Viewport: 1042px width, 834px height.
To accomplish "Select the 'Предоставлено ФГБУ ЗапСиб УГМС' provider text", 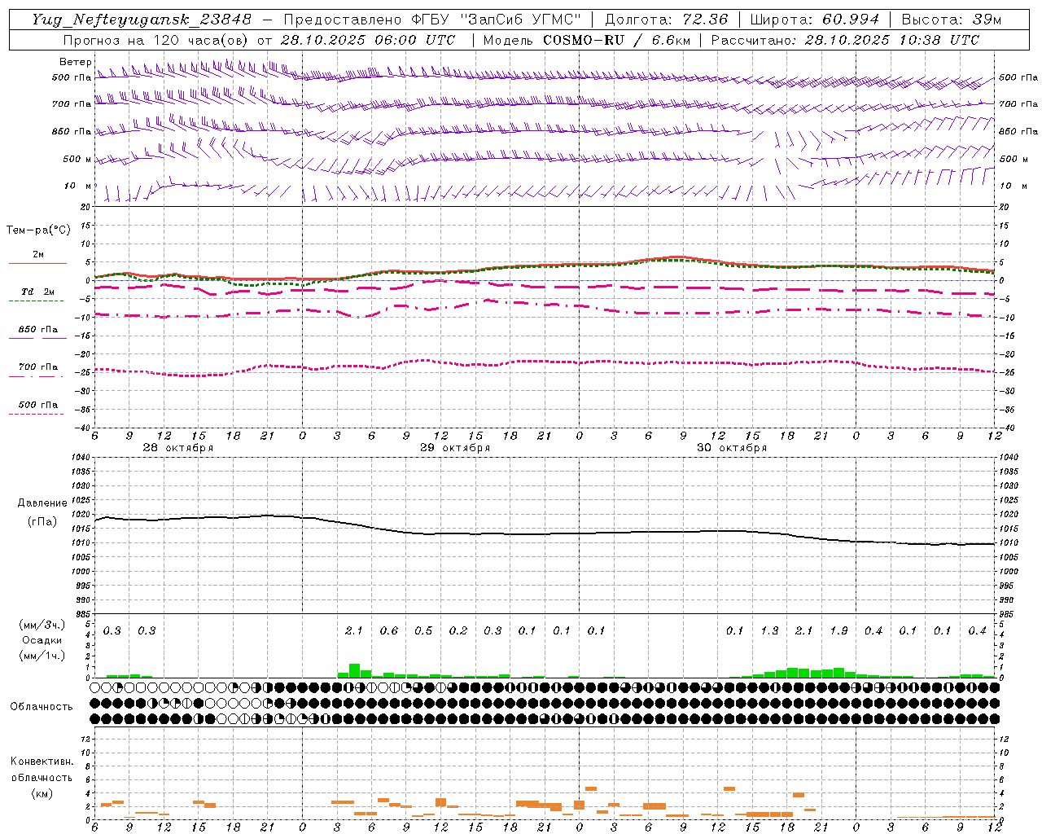I will [x=432, y=20].
